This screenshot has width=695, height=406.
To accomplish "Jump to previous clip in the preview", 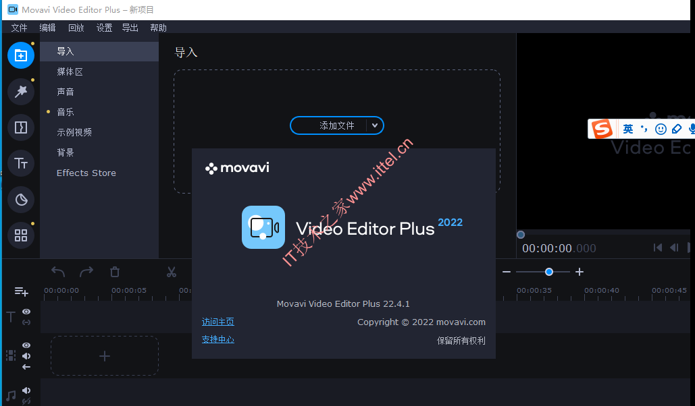I will click(658, 248).
